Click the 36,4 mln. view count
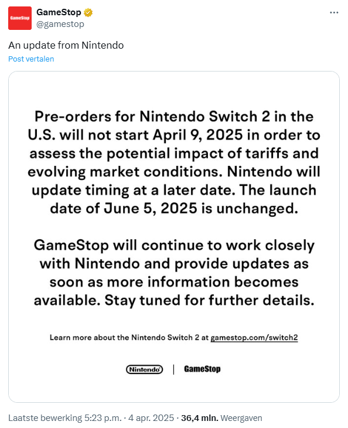The image size is (348, 428). pyautogui.click(x=200, y=418)
